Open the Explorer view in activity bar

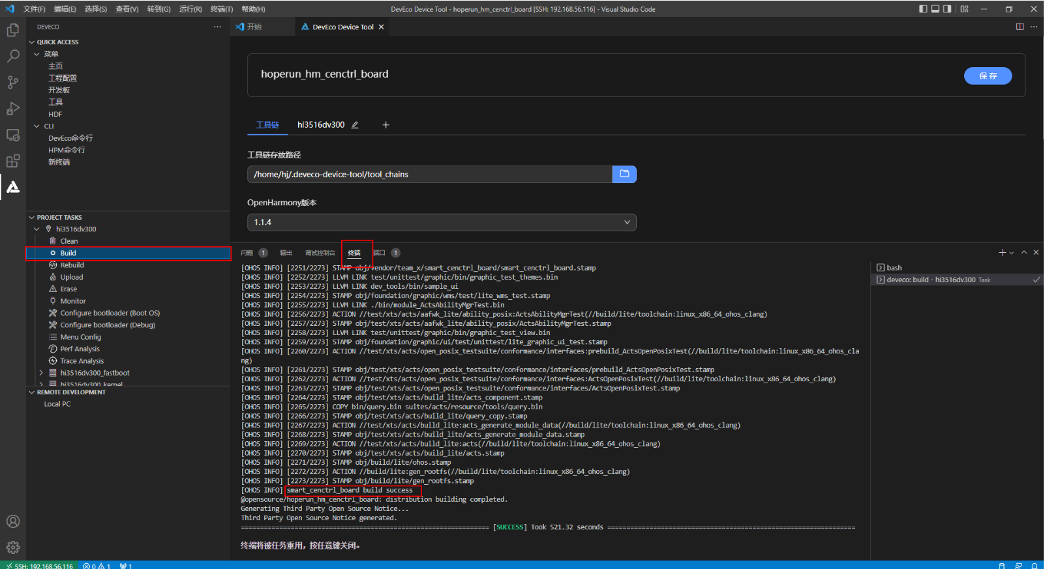pos(13,30)
